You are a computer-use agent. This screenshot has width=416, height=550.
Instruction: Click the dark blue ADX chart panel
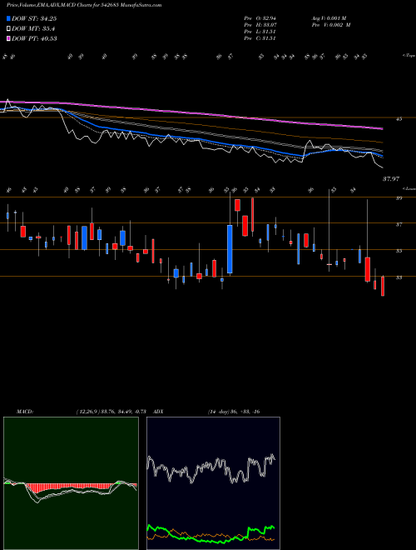[213, 483]
